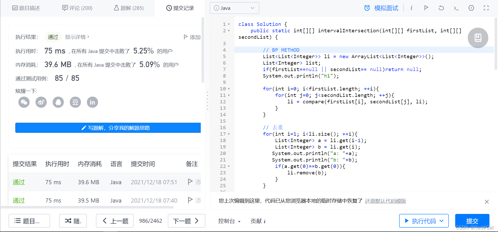Click the li.remove(b); code line

pos(307,173)
